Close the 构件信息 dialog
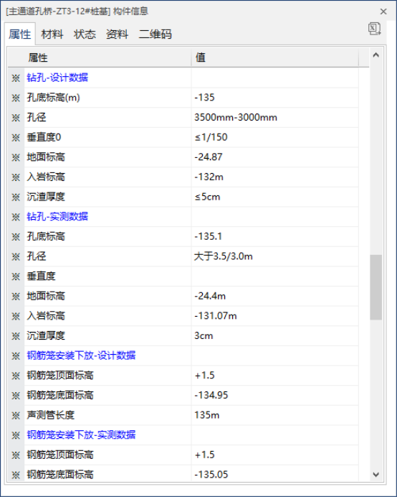Image resolution: width=397 pixels, height=497 pixels. [x=383, y=11]
